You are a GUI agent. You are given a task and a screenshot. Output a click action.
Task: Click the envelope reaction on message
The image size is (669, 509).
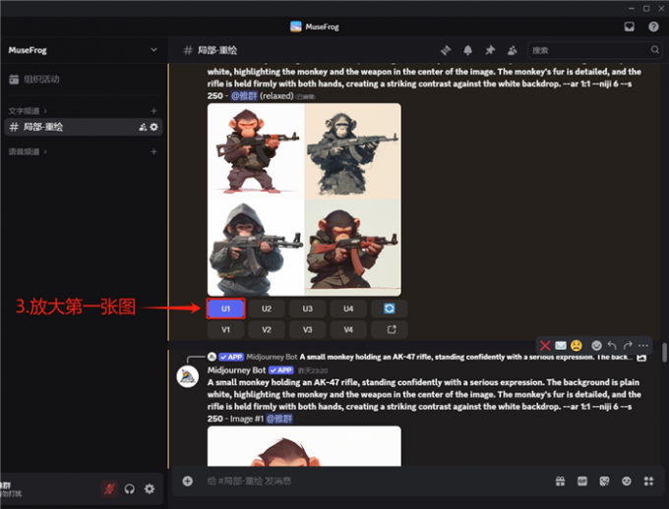click(561, 345)
